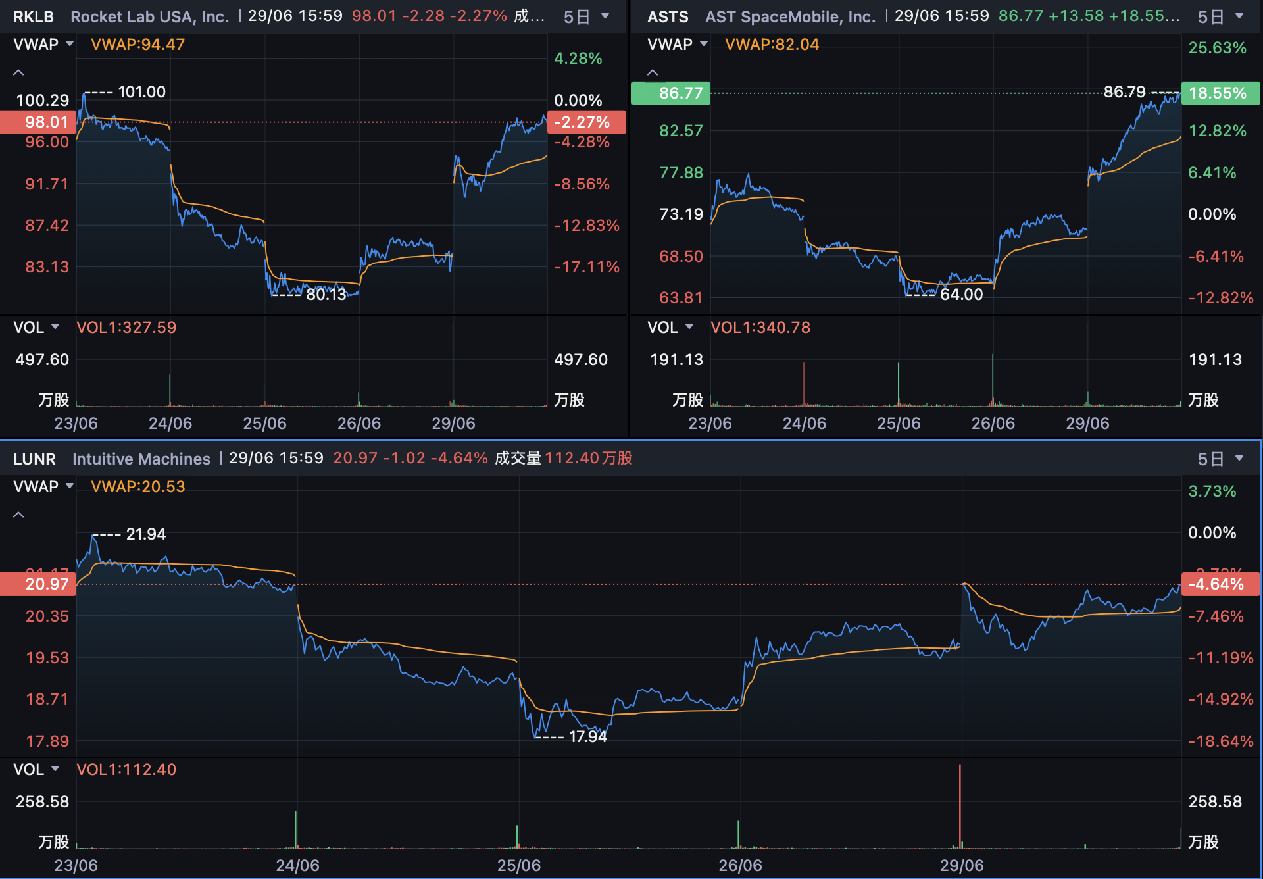
Task: Open the VOL indicator menu in ASTS panel
Action: [670, 327]
